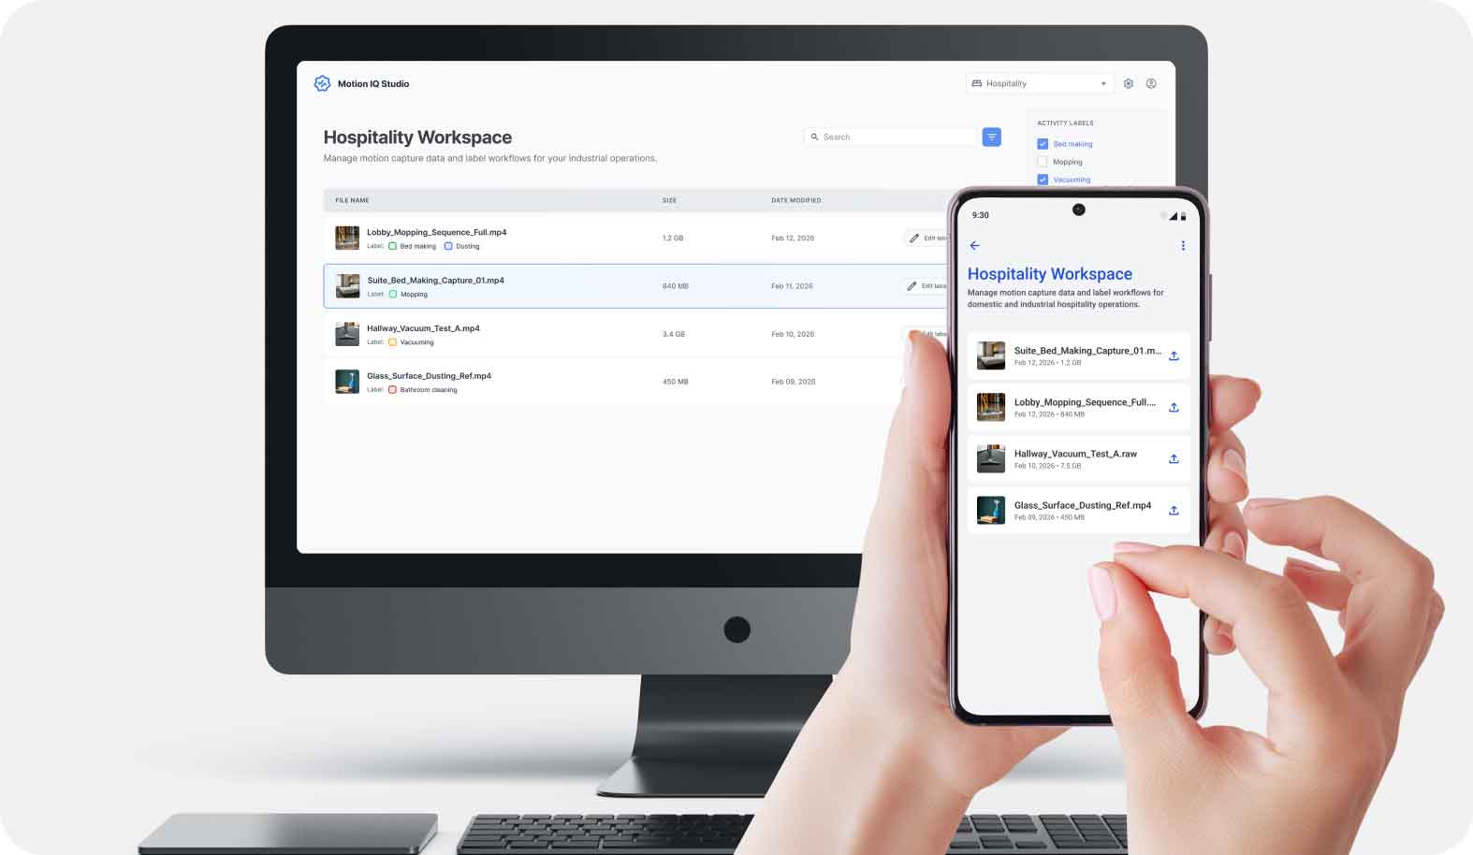Select Lobby_Mopping_Sequence_Full.mp4 file name on desktop

coord(436,232)
